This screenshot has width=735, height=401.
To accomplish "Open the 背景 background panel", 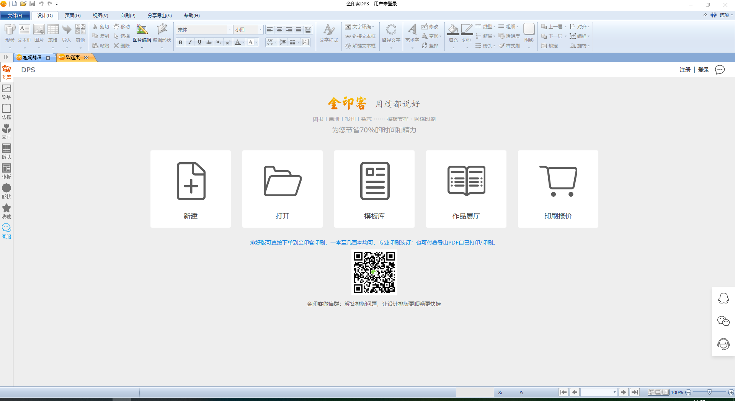I will 7,92.
